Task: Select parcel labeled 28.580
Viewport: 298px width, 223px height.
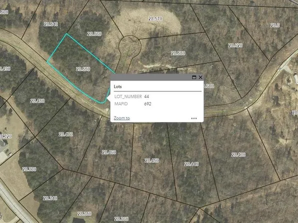Action: pos(178,53)
